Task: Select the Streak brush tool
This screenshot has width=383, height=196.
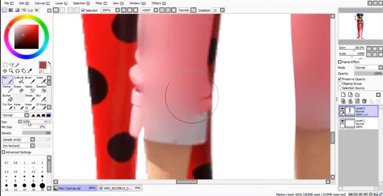Action: (x=30, y=98)
